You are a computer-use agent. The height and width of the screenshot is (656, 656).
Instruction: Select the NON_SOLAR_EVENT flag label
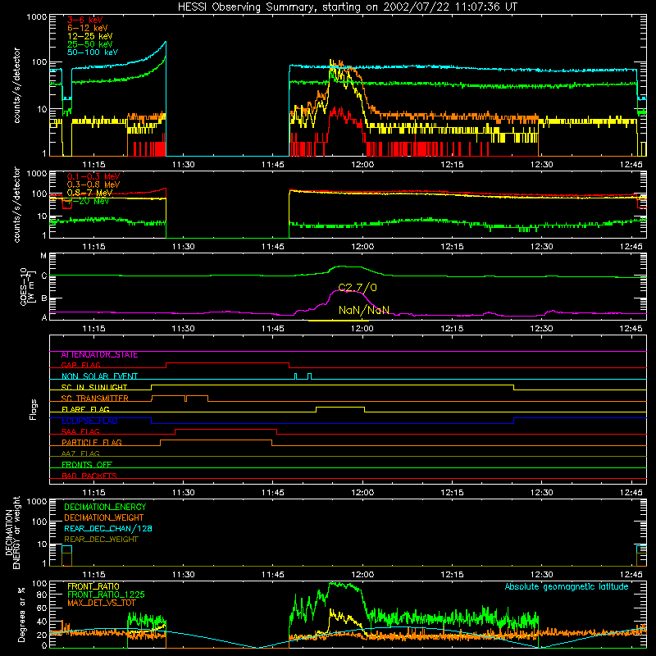click(x=99, y=376)
